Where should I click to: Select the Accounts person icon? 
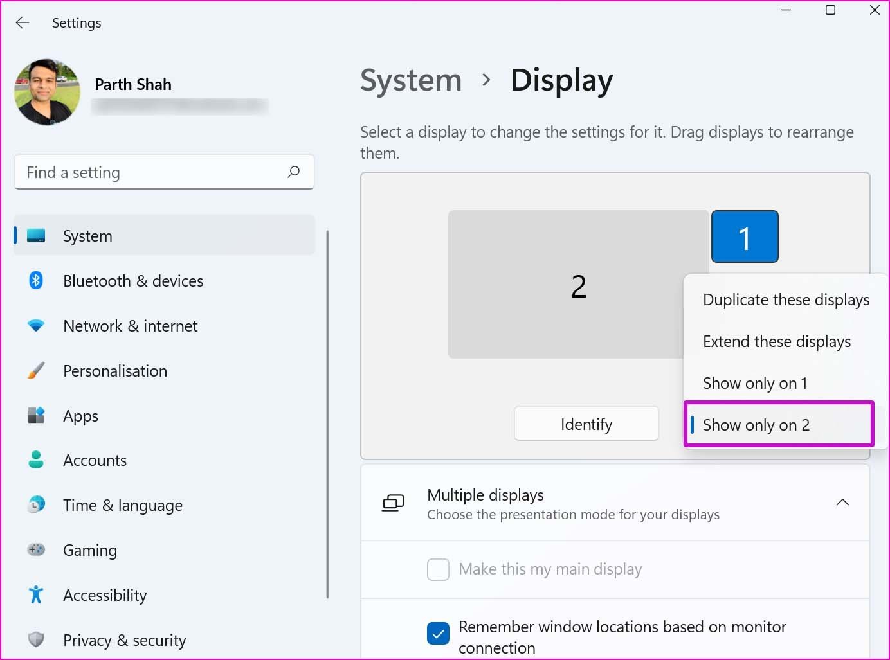point(36,459)
